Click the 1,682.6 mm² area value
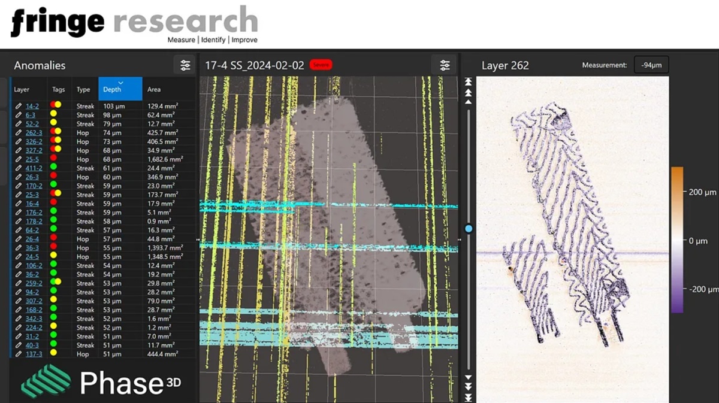 [165, 159]
